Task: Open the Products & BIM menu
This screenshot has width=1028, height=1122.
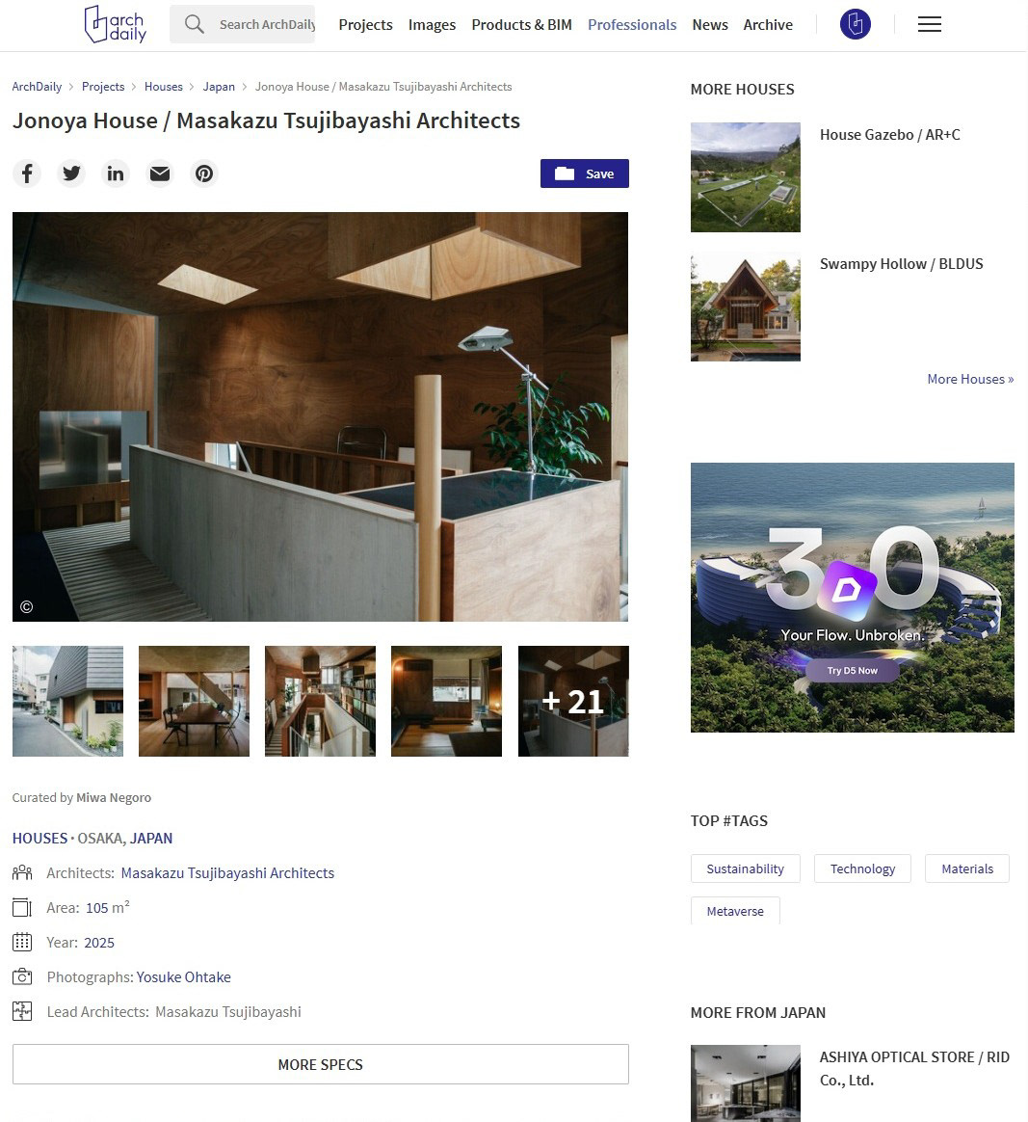Action: click(x=521, y=24)
